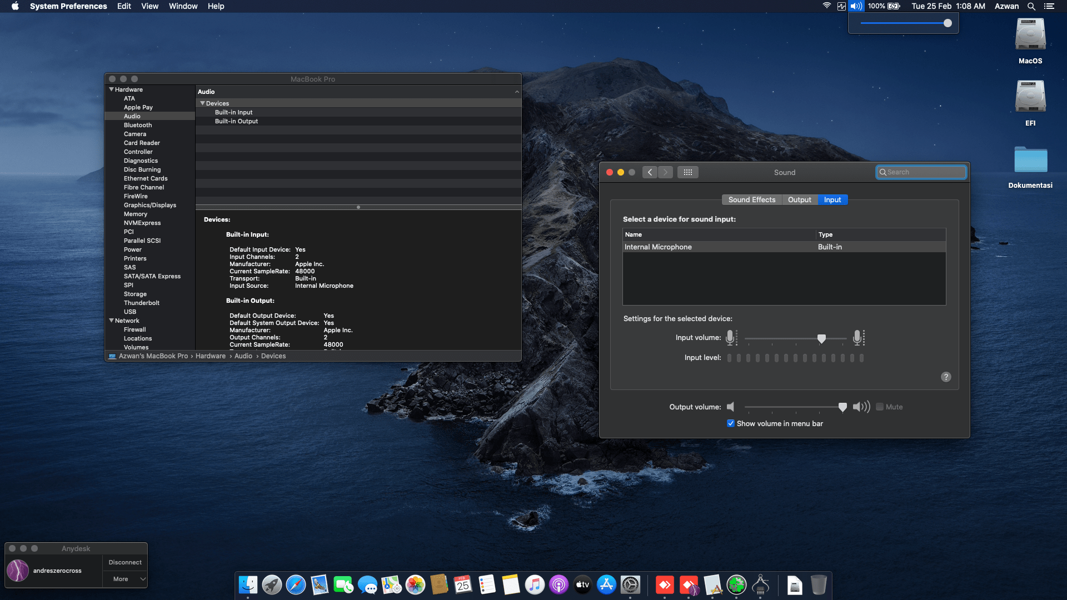Open Notification Center from the menu bar
1067x600 pixels.
click(x=1049, y=6)
